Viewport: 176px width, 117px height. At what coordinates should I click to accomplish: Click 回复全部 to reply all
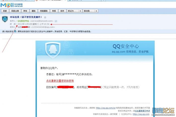[15, 11]
